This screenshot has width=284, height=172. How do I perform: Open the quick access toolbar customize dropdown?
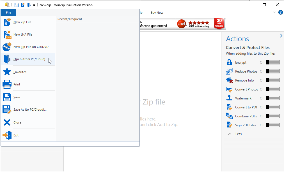pos(34,5)
